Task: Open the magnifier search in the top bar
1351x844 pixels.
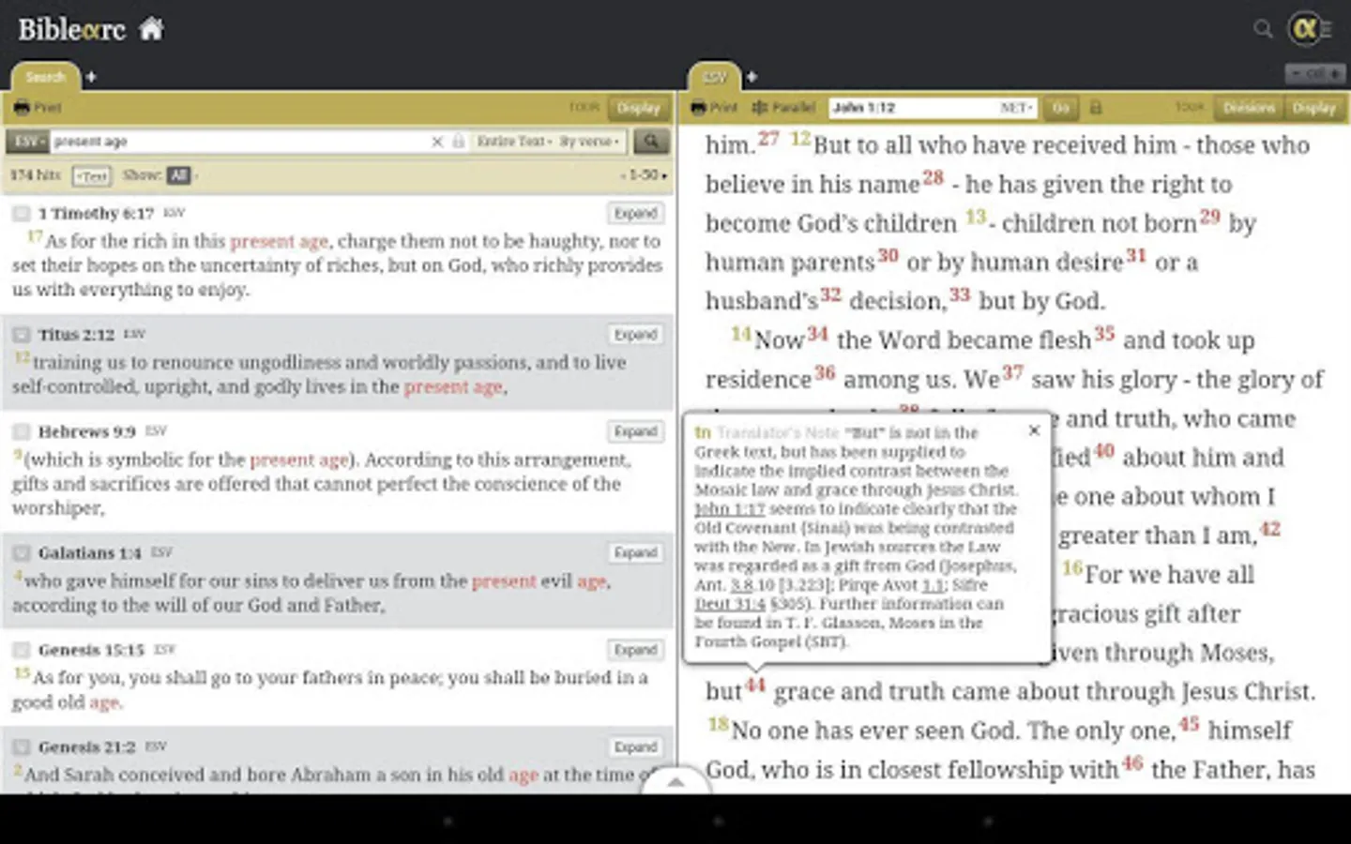Action: (1263, 29)
